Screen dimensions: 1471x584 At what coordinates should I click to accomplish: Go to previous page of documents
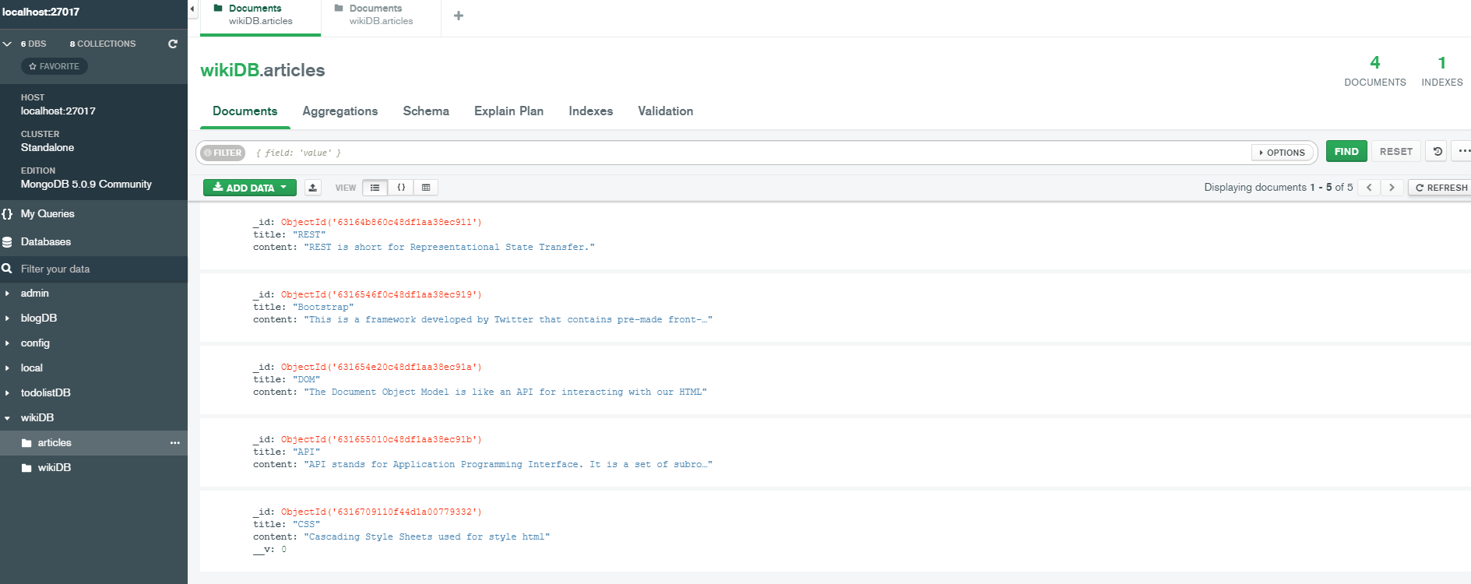[x=1369, y=188]
